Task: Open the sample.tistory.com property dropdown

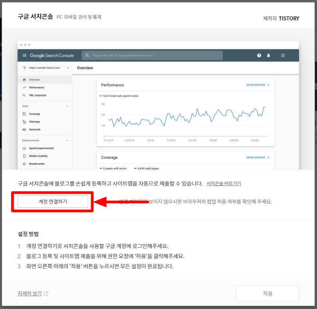Action: (68, 68)
